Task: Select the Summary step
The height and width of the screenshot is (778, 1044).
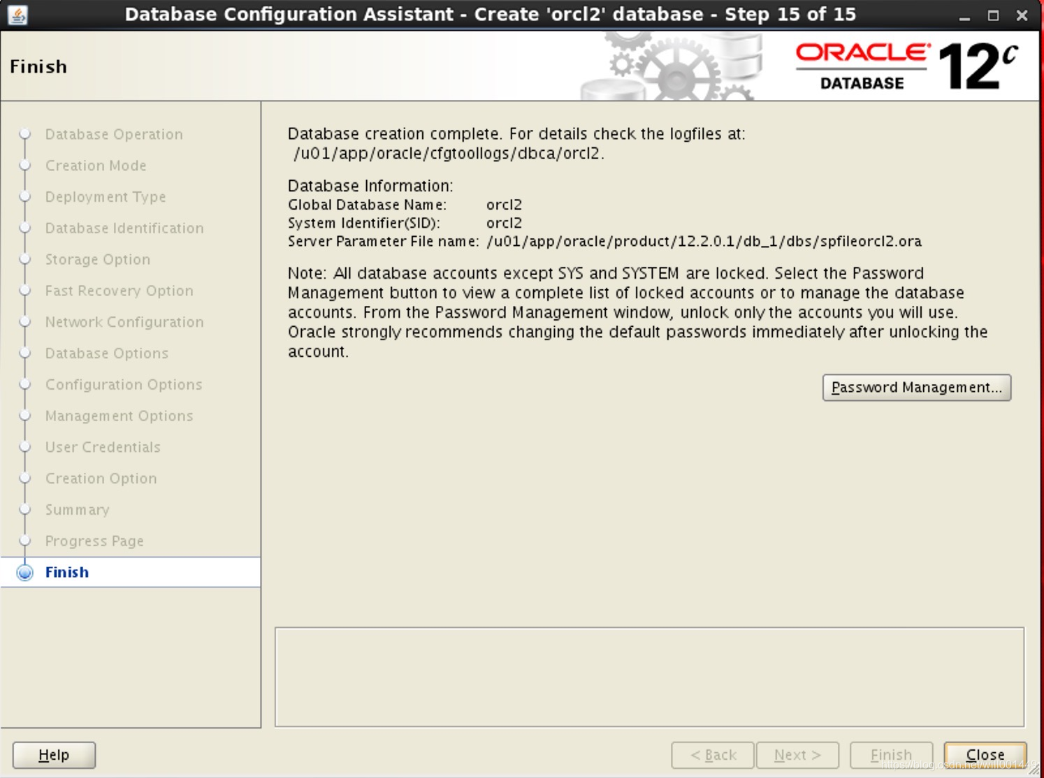Action: click(78, 510)
